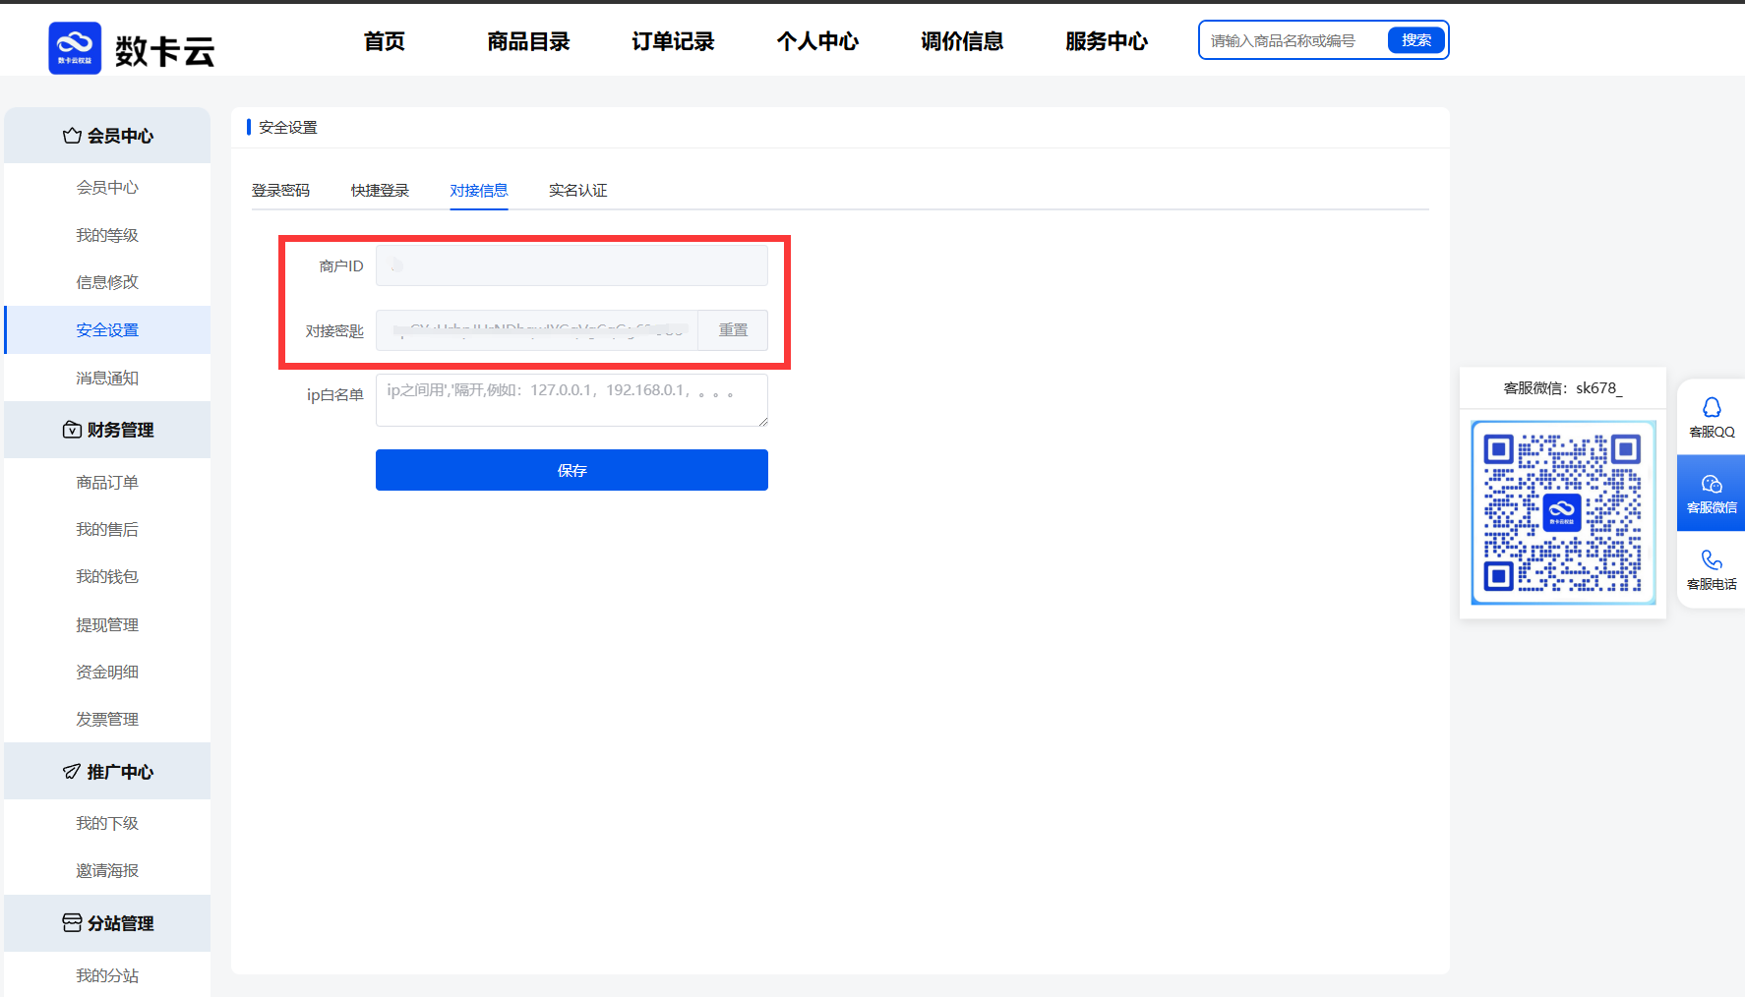
Task: Go to 订单记录 in the top menu
Action: pyautogui.click(x=673, y=41)
